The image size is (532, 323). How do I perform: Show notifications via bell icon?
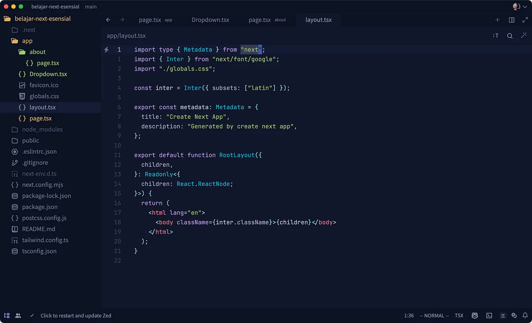click(x=525, y=315)
